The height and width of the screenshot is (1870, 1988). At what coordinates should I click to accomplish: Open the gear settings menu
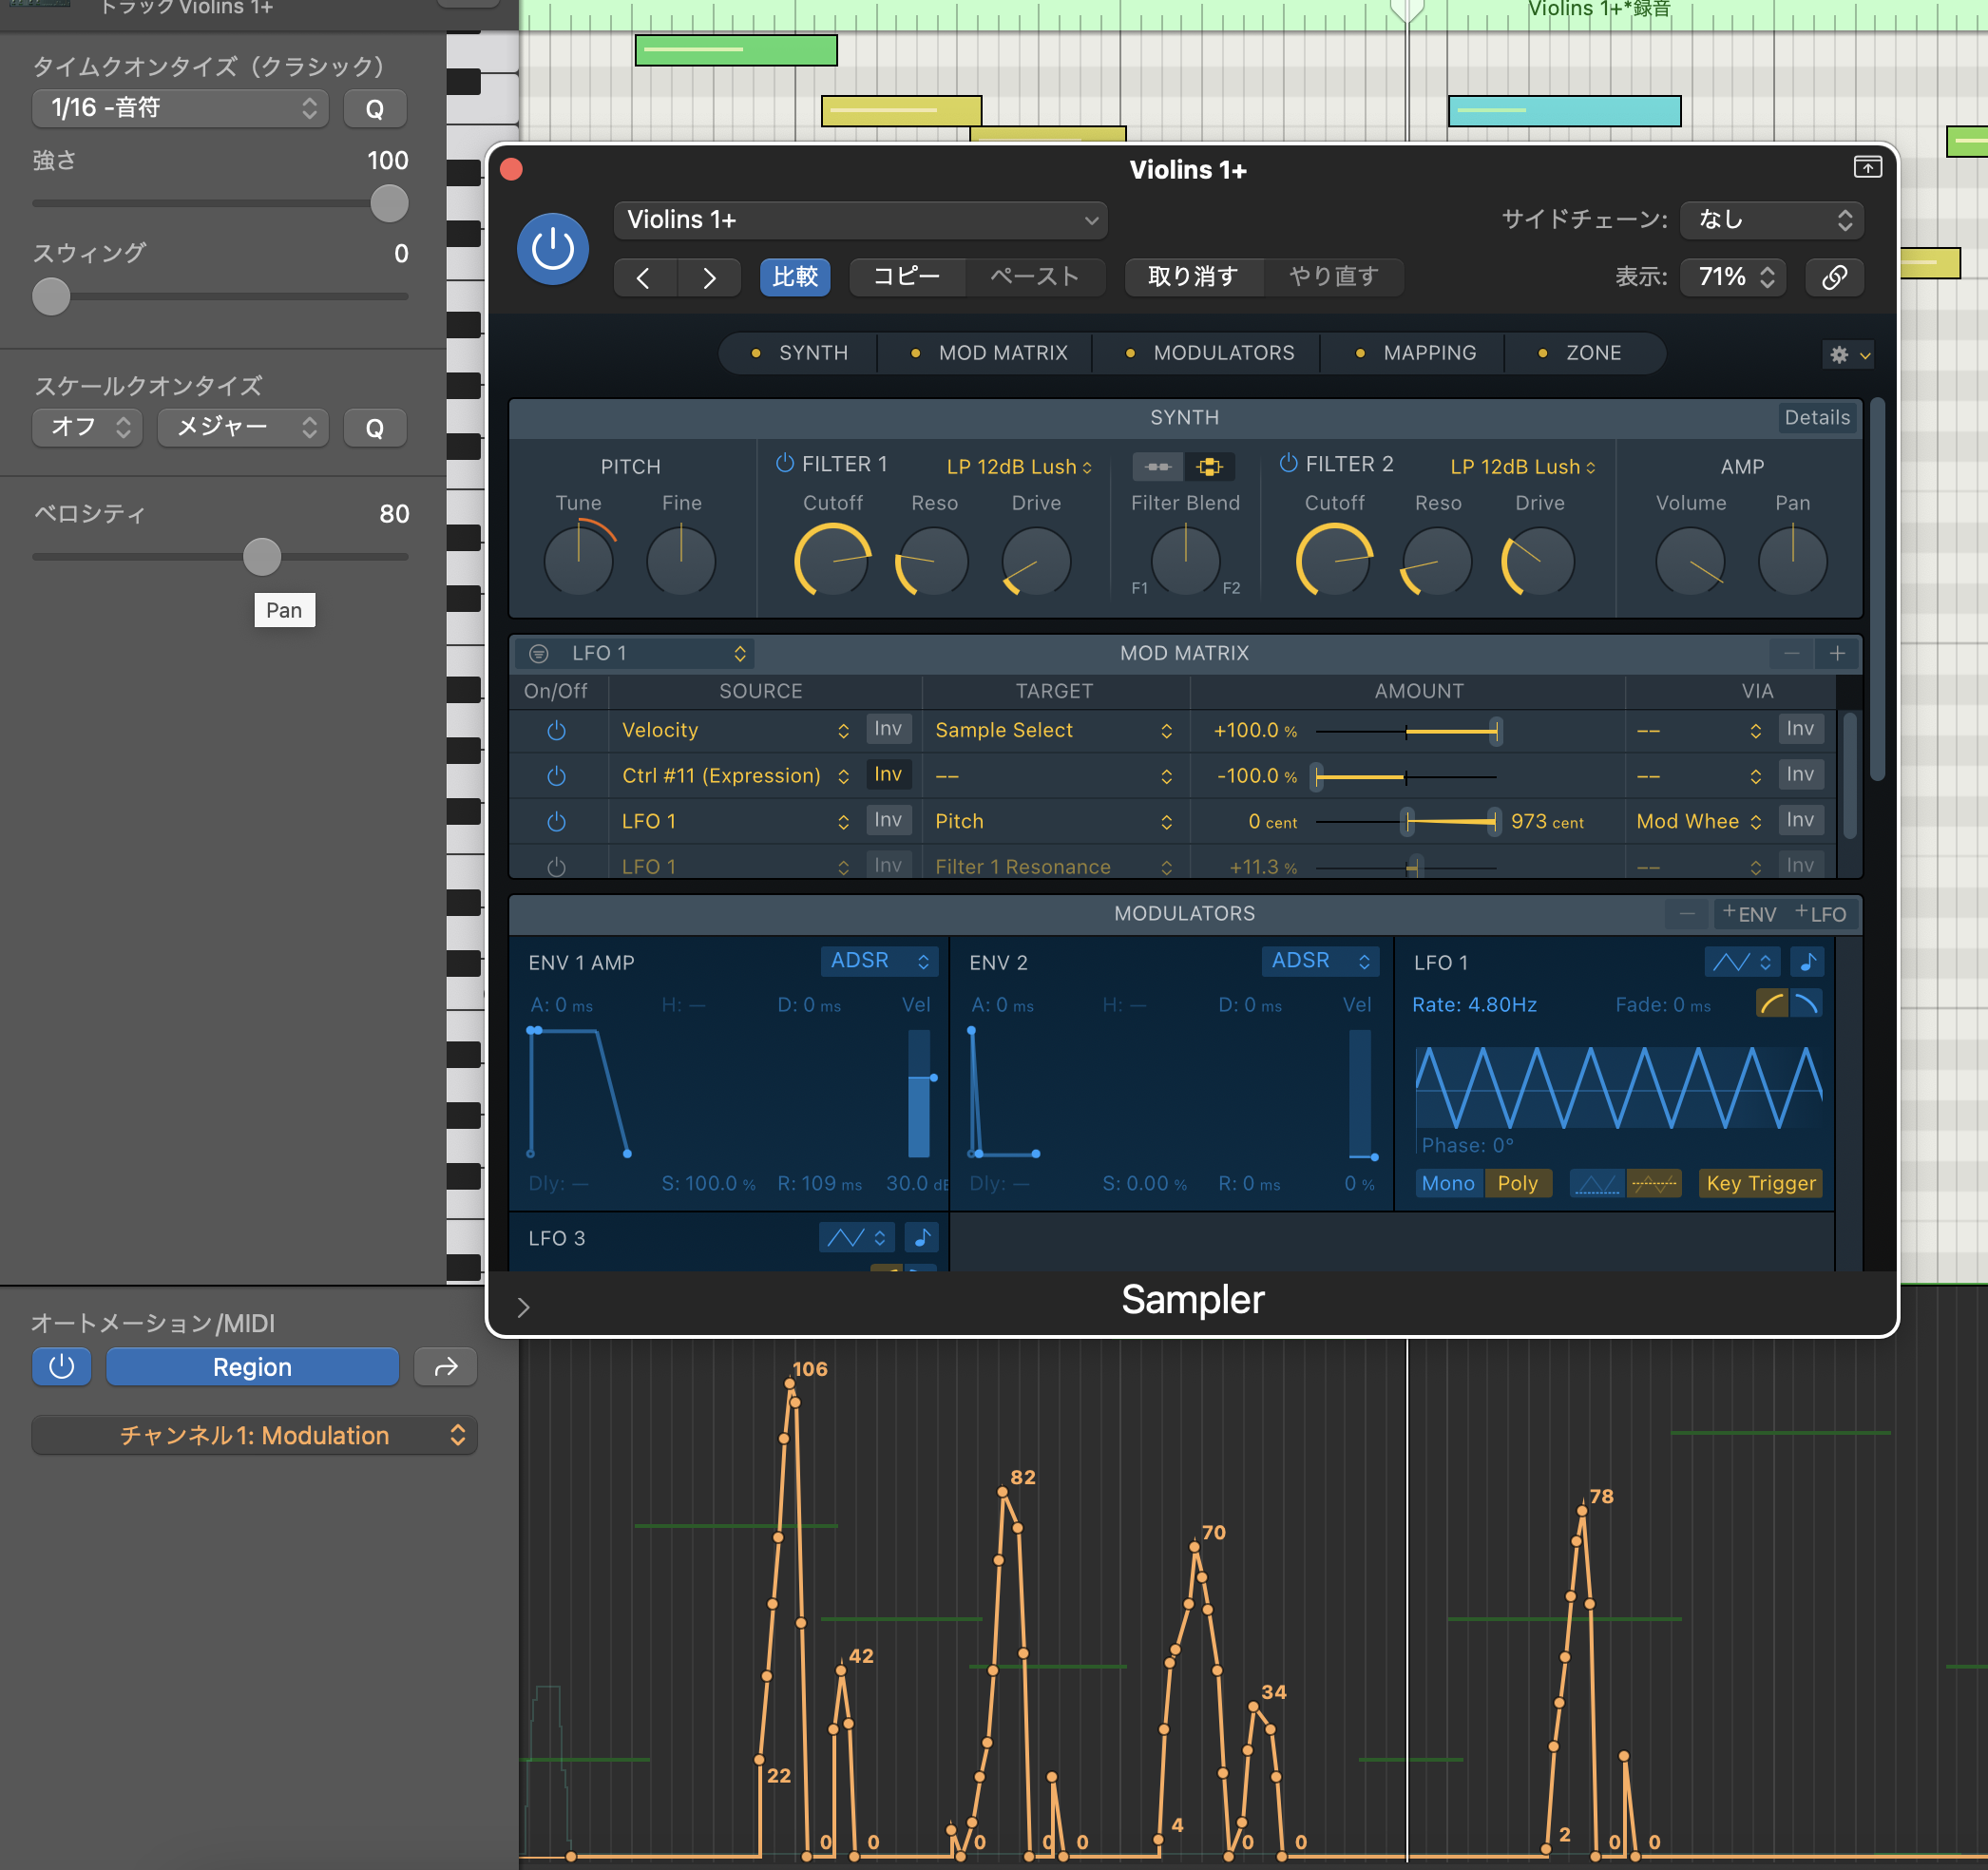tap(1846, 354)
